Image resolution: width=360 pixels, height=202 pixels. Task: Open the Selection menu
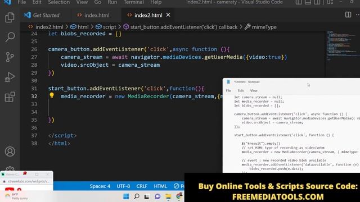58,2
